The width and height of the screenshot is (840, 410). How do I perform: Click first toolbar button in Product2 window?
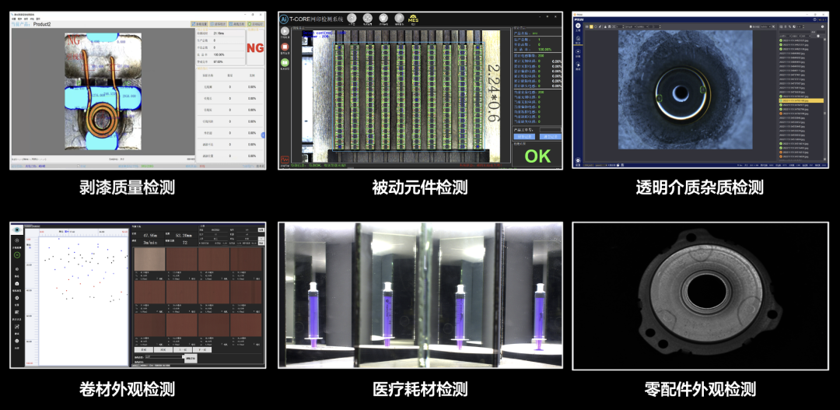click(200, 24)
